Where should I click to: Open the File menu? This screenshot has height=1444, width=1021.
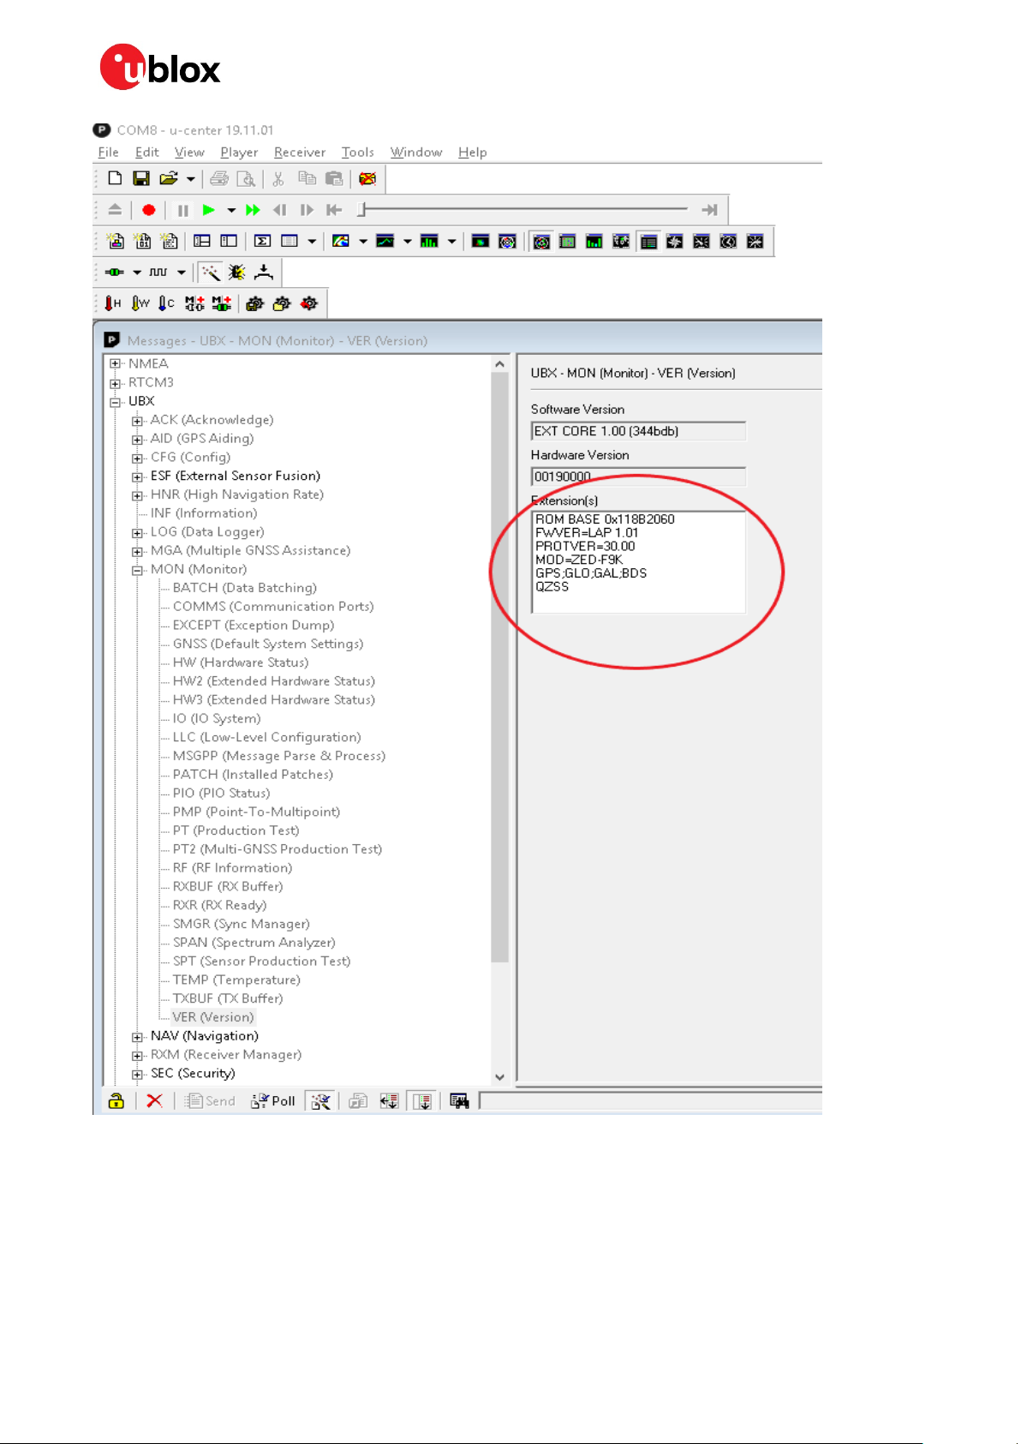(x=108, y=153)
